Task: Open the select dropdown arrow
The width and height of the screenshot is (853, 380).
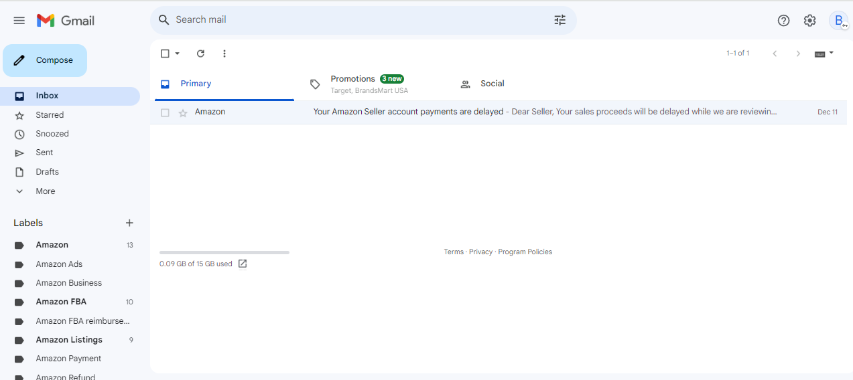Action: 178,54
